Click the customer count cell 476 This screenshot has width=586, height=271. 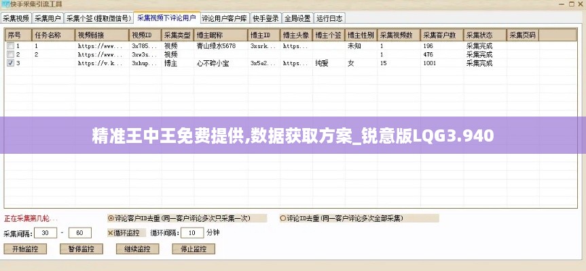pyautogui.click(x=442, y=54)
